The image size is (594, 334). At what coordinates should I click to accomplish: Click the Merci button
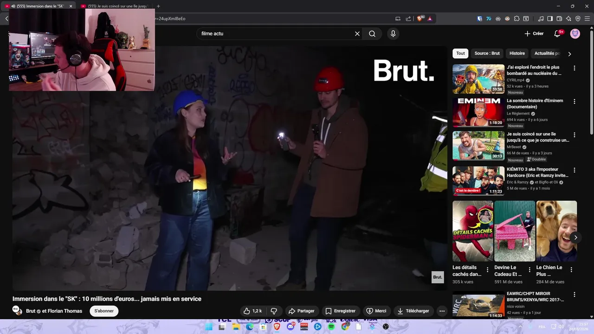point(376,311)
